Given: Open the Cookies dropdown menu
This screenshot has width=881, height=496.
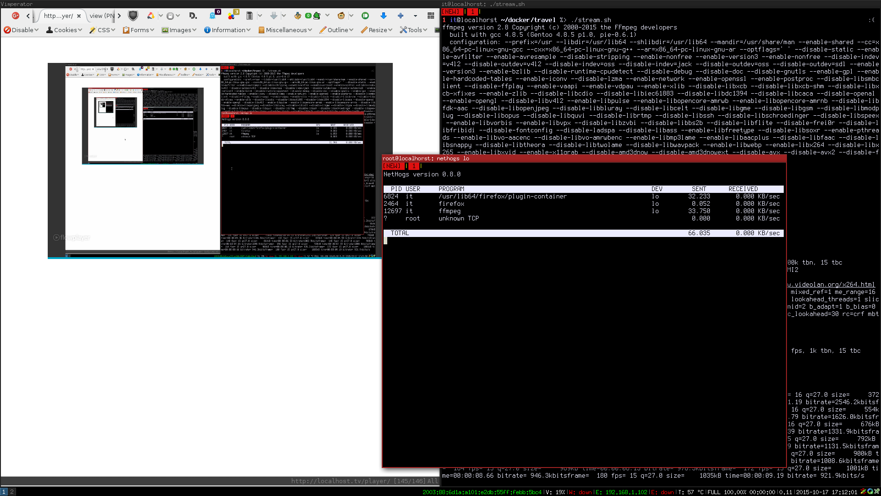Looking at the screenshot, I should [x=64, y=30].
